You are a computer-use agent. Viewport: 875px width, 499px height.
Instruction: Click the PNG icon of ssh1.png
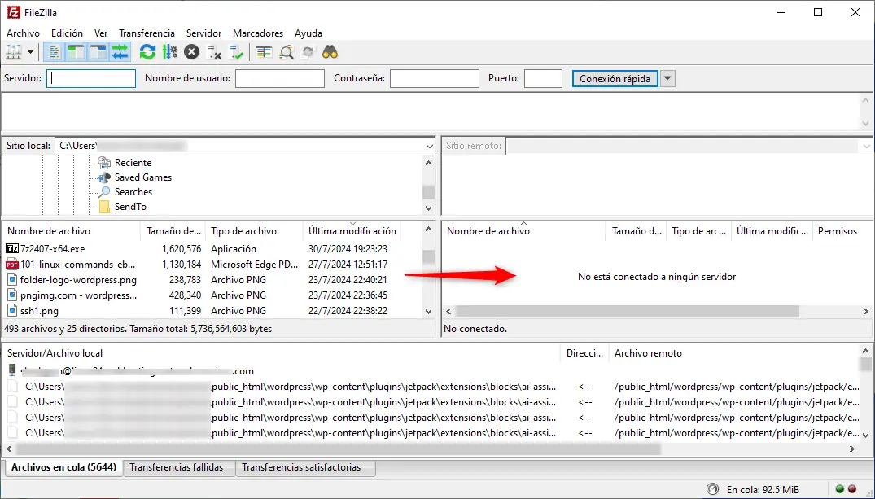click(x=12, y=311)
